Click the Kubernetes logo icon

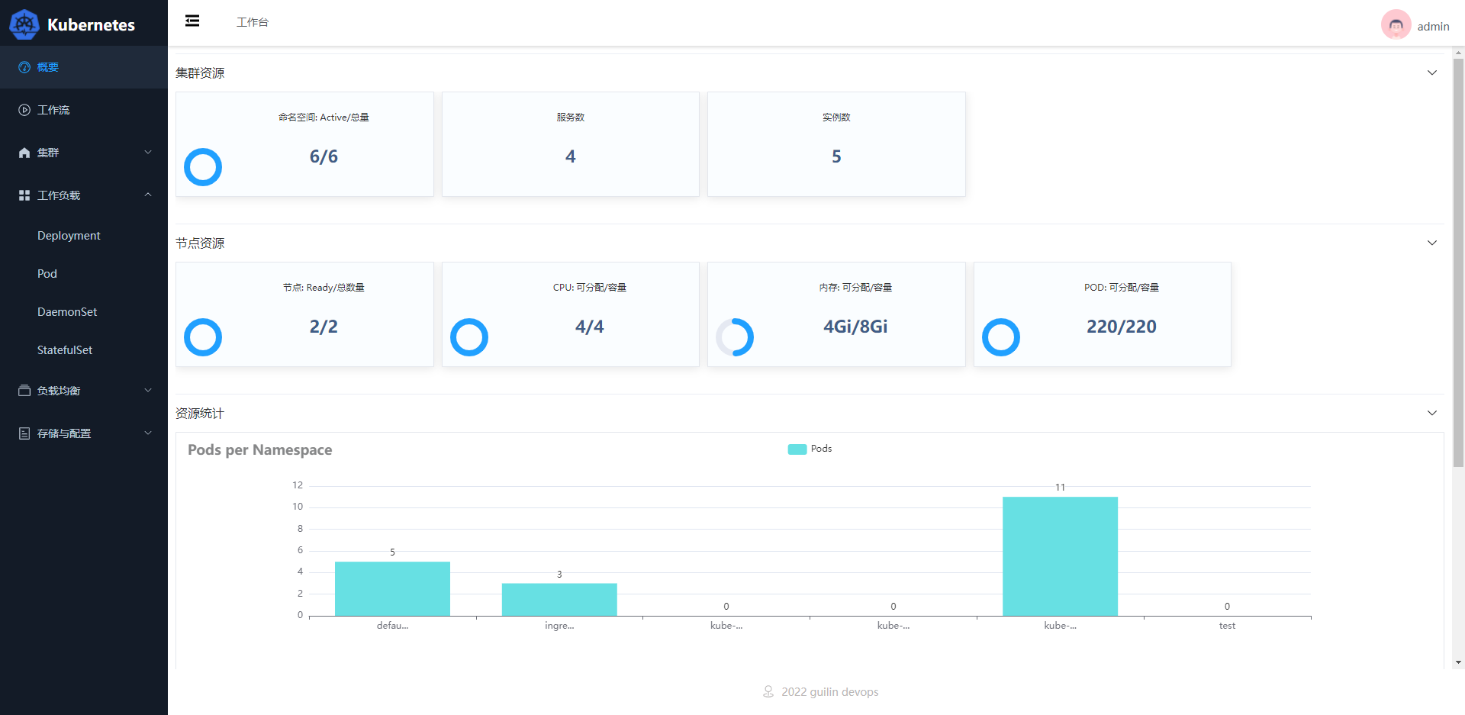tap(24, 24)
